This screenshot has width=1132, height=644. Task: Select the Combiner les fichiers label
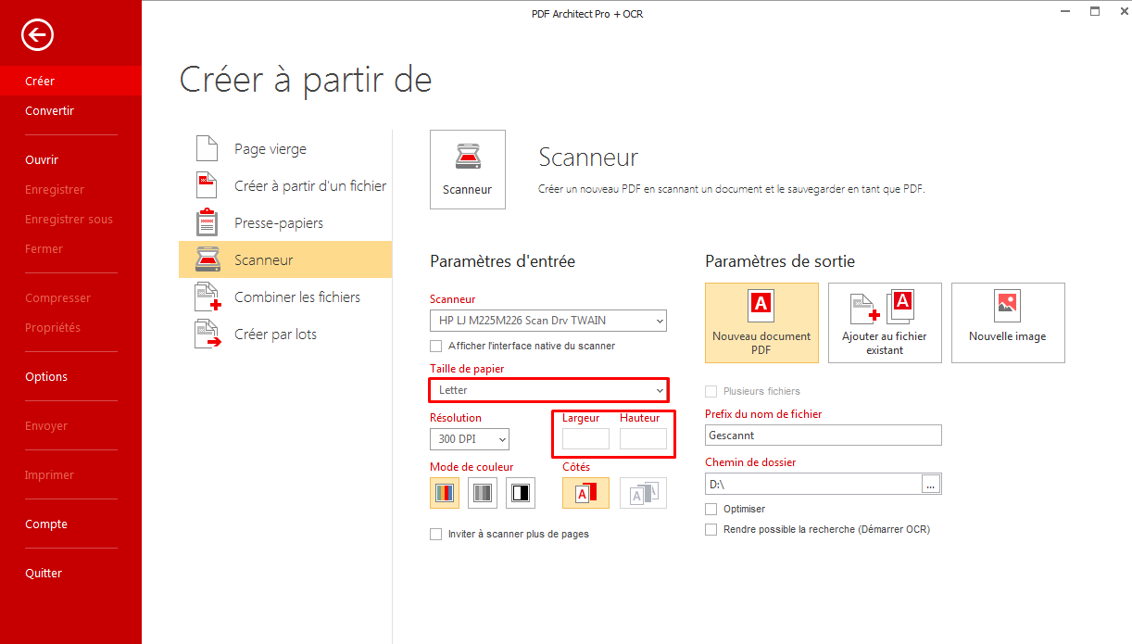[x=297, y=297]
